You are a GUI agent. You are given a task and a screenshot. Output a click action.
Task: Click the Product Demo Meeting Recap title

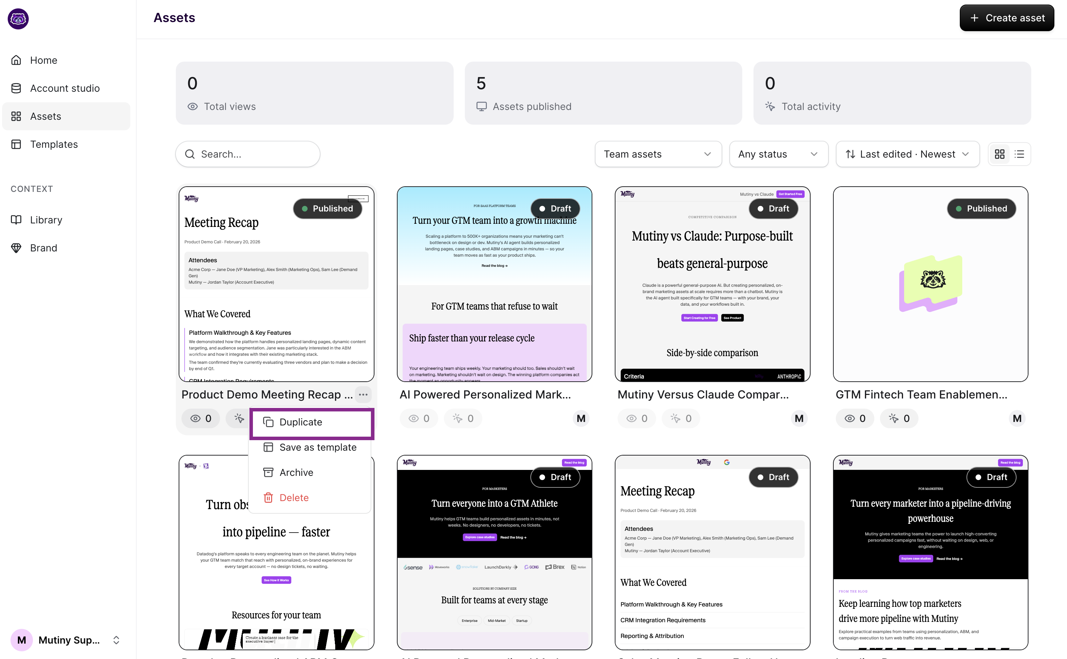point(267,394)
